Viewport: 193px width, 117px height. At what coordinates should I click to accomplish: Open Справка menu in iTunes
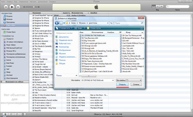click(52, 2)
